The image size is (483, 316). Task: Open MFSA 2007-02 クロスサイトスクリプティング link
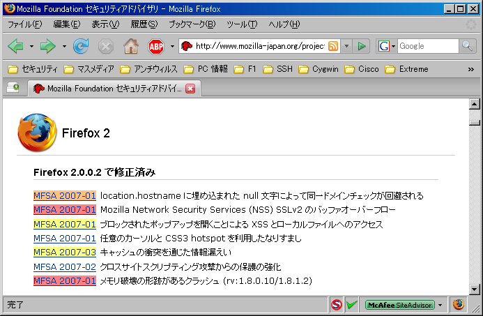pos(65,266)
